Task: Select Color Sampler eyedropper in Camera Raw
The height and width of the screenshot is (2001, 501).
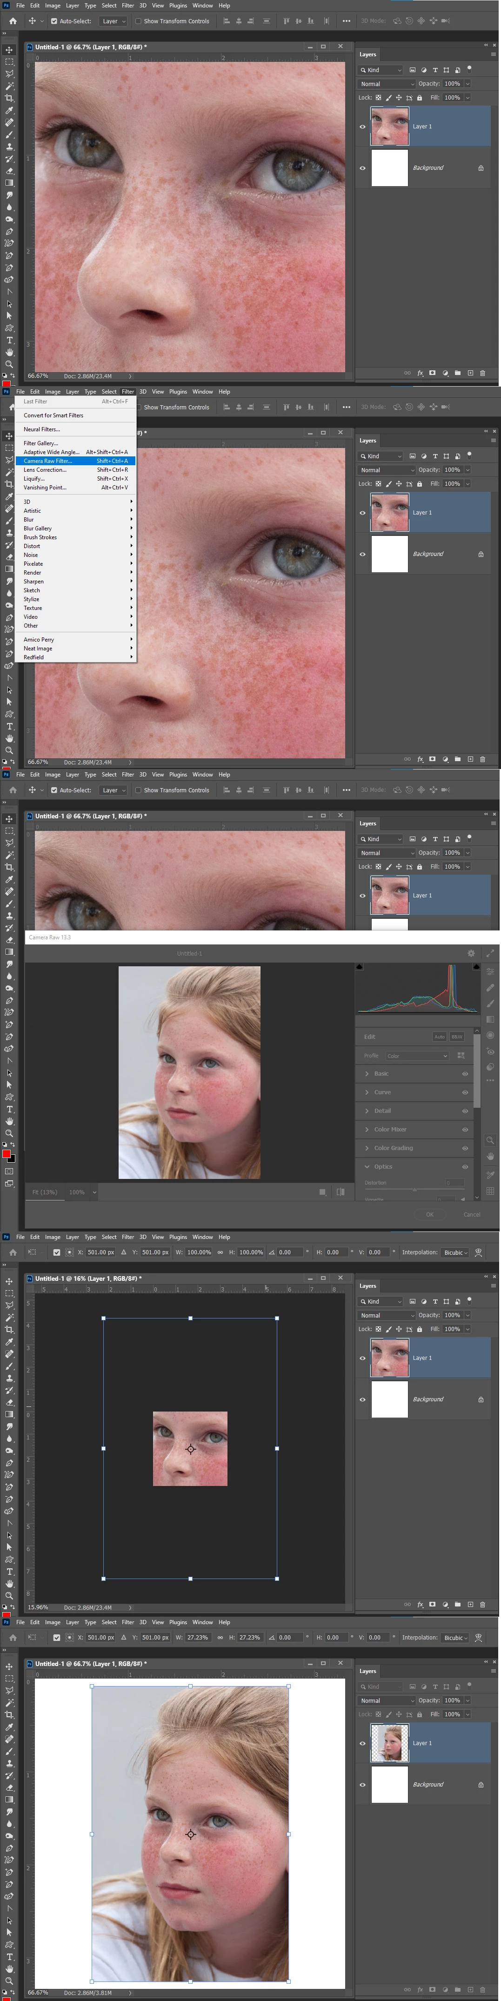Action: 490,1174
